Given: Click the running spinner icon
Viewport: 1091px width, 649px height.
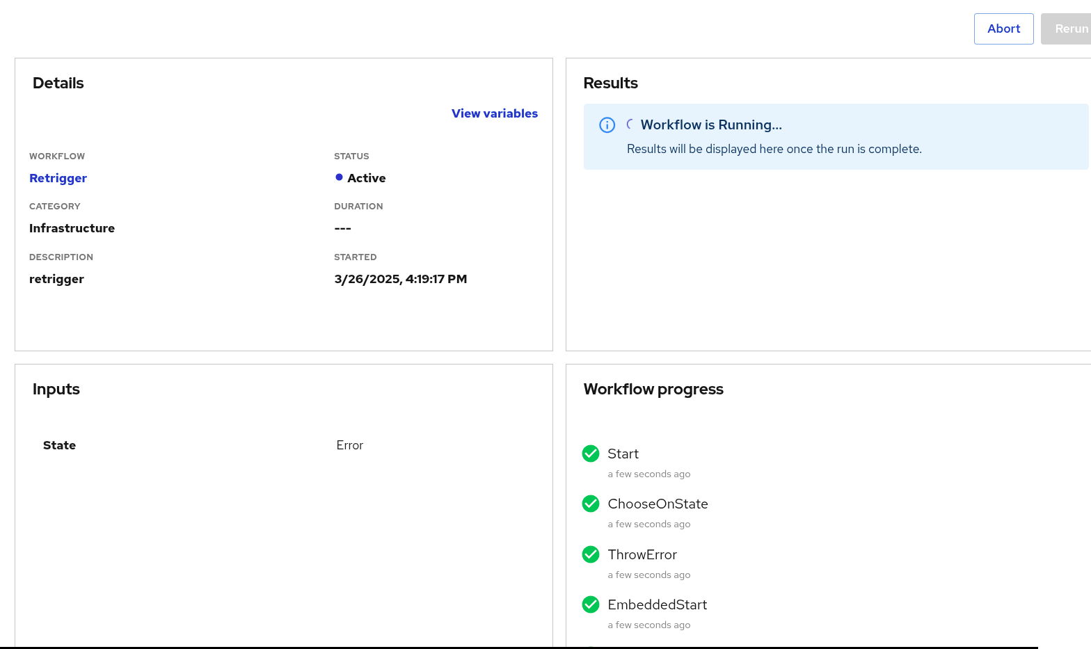Looking at the screenshot, I should point(630,125).
